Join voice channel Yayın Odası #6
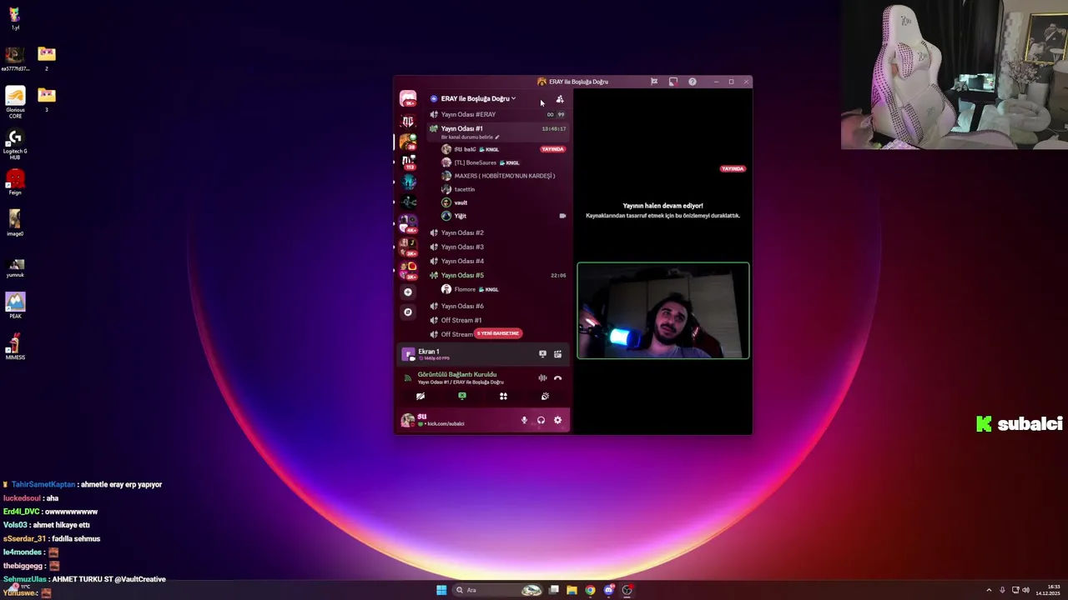 pyautogui.click(x=498, y=306)
